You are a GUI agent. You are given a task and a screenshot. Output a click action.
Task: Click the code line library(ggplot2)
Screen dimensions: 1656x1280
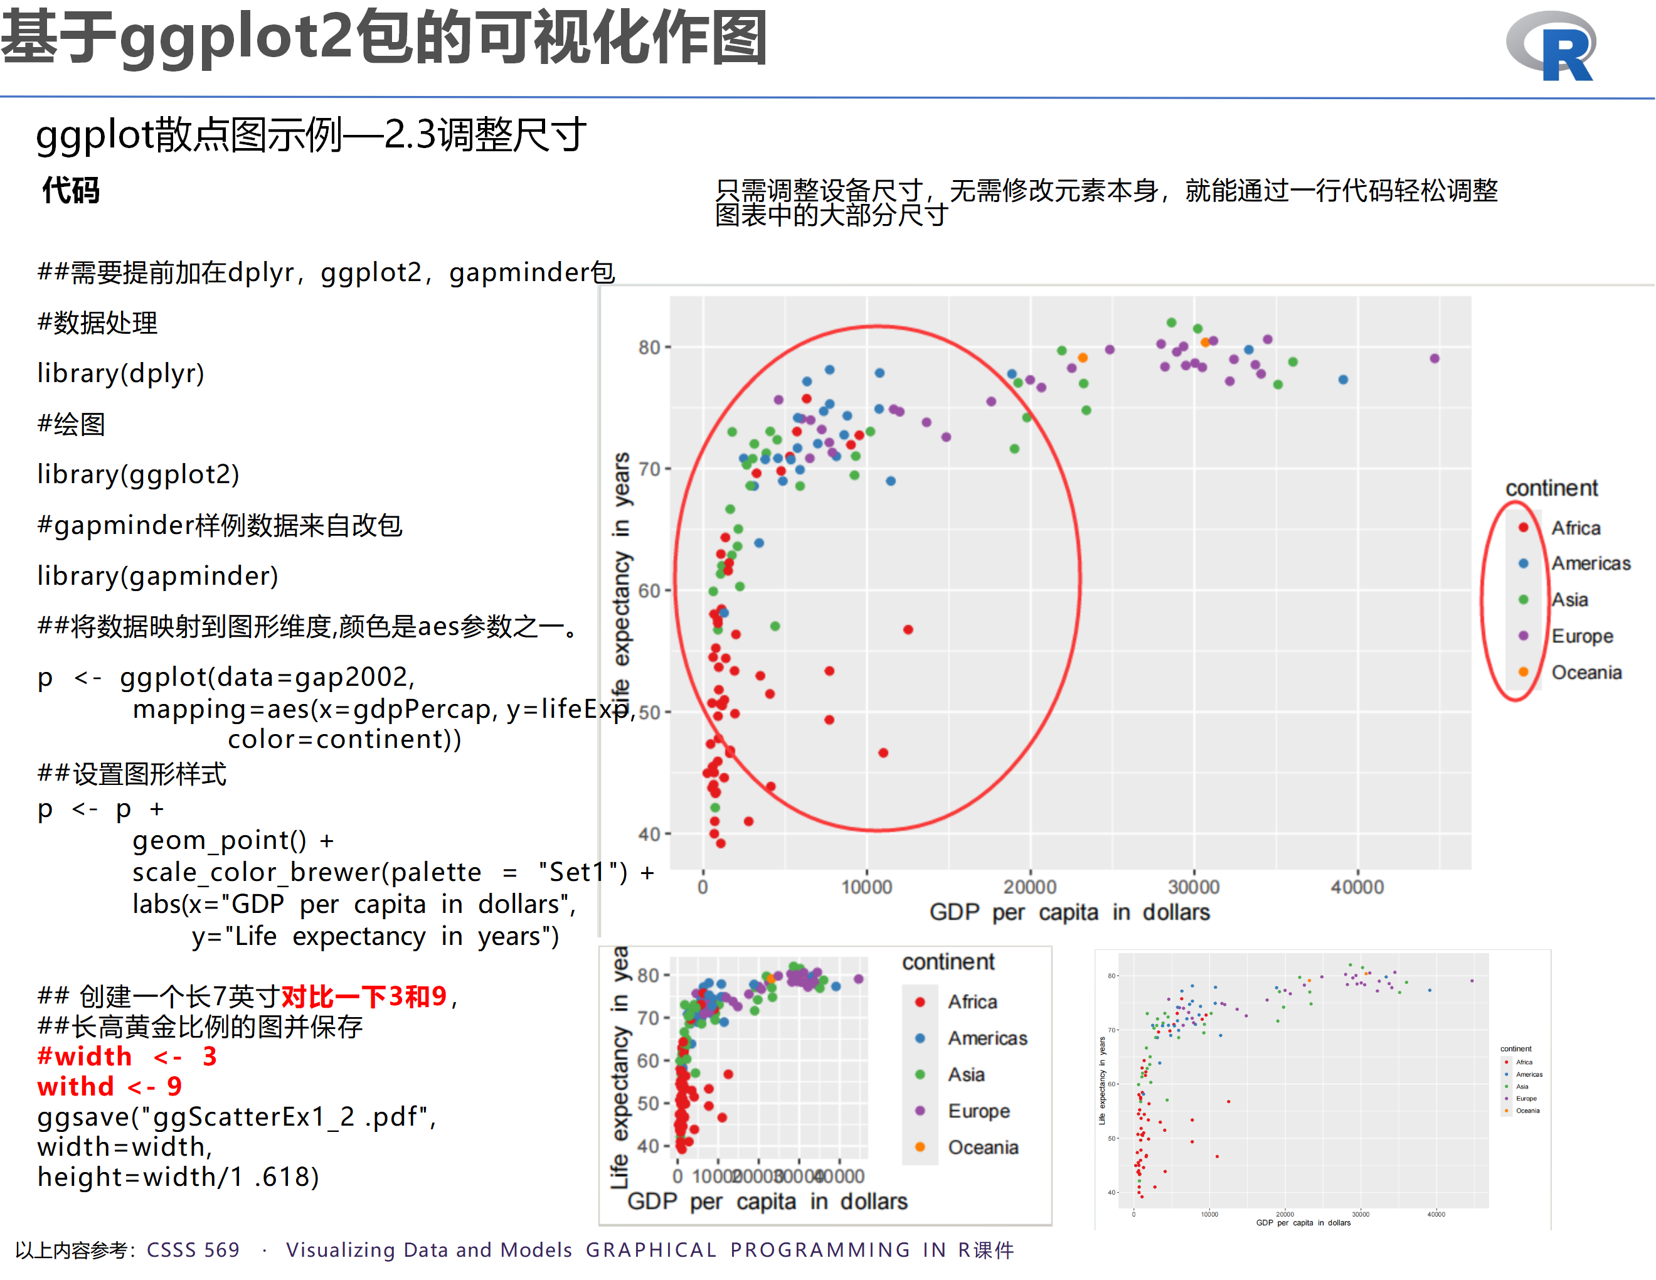138,475
